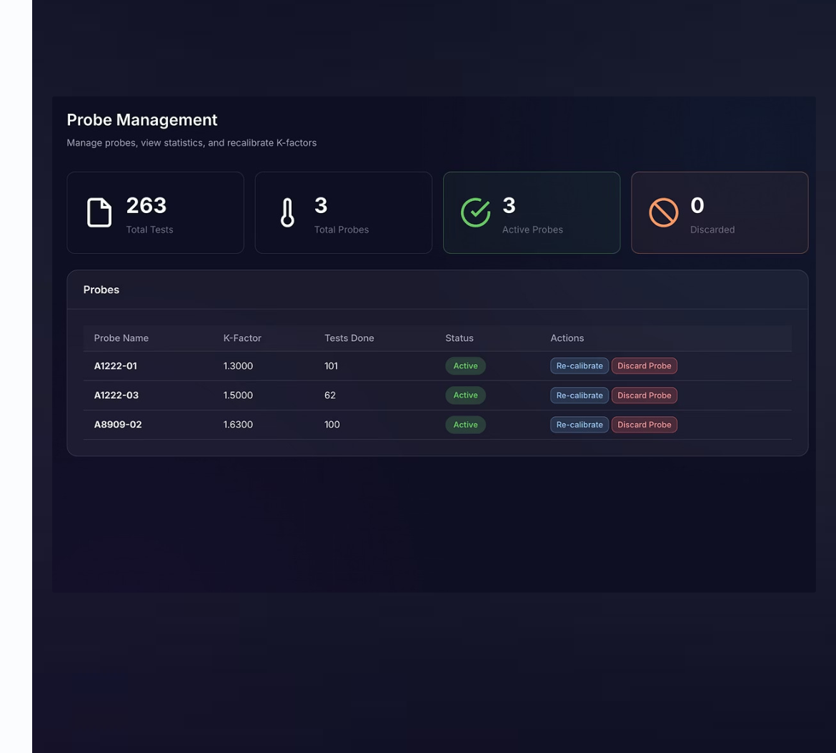Click Tests Done value 100
836x753 pixels.
pyautogui.click(x=332, y=424)
